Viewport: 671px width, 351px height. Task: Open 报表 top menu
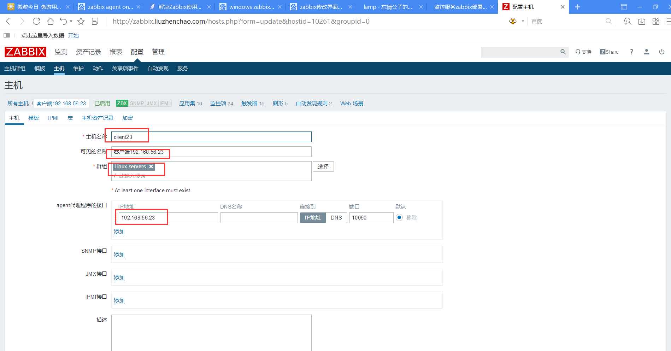click(x=116, y=52)
